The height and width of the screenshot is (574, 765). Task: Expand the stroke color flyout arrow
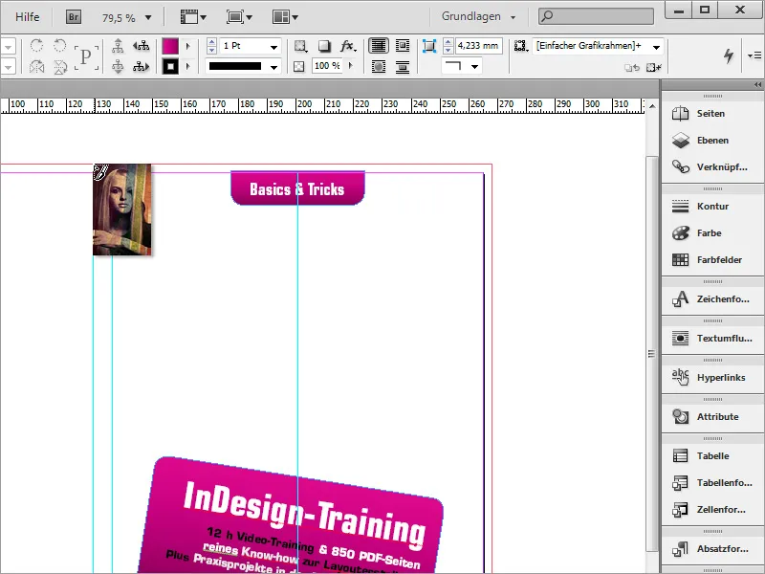coord(188,66)
